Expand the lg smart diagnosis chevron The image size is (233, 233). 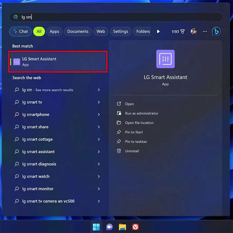pyautogui.click(x=99, y=164)
